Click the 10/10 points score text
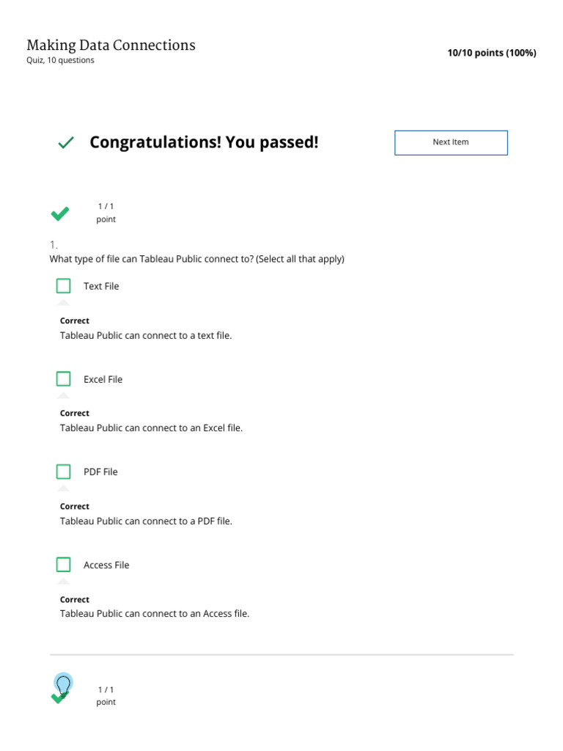 click(x=492, y=53)
